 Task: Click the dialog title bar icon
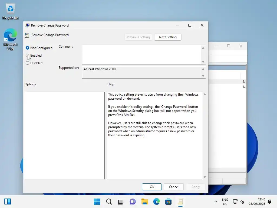27,25
